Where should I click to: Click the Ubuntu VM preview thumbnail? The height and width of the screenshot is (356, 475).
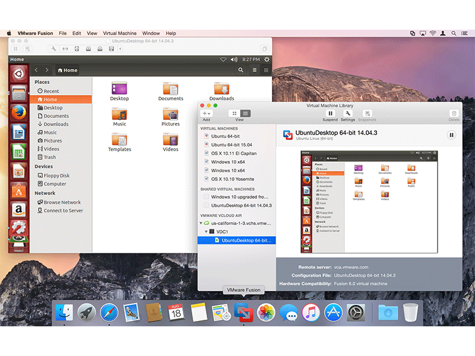[369, 202]
